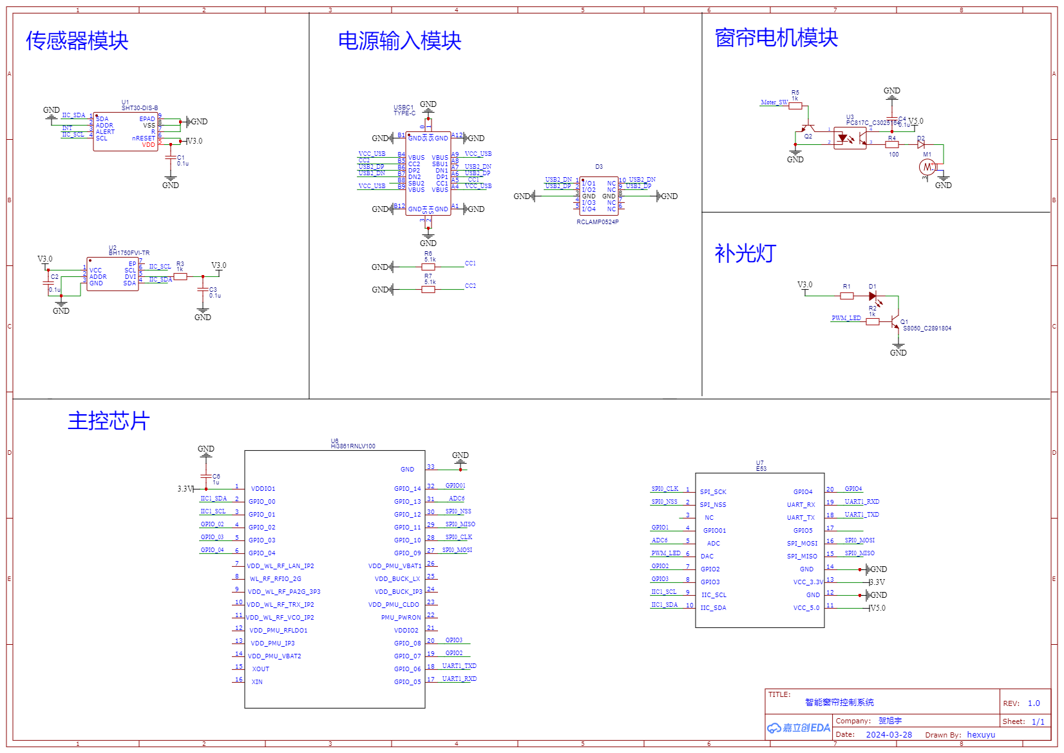Click the VDD_BUCK_LX pin label

[x=397, y=579]
